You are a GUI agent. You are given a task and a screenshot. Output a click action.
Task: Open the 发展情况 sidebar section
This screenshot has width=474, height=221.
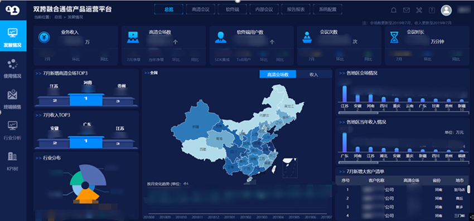[x=13, y=36]
